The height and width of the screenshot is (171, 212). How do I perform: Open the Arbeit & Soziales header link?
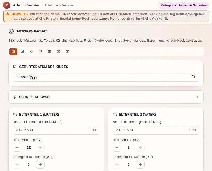click(26, 5)
